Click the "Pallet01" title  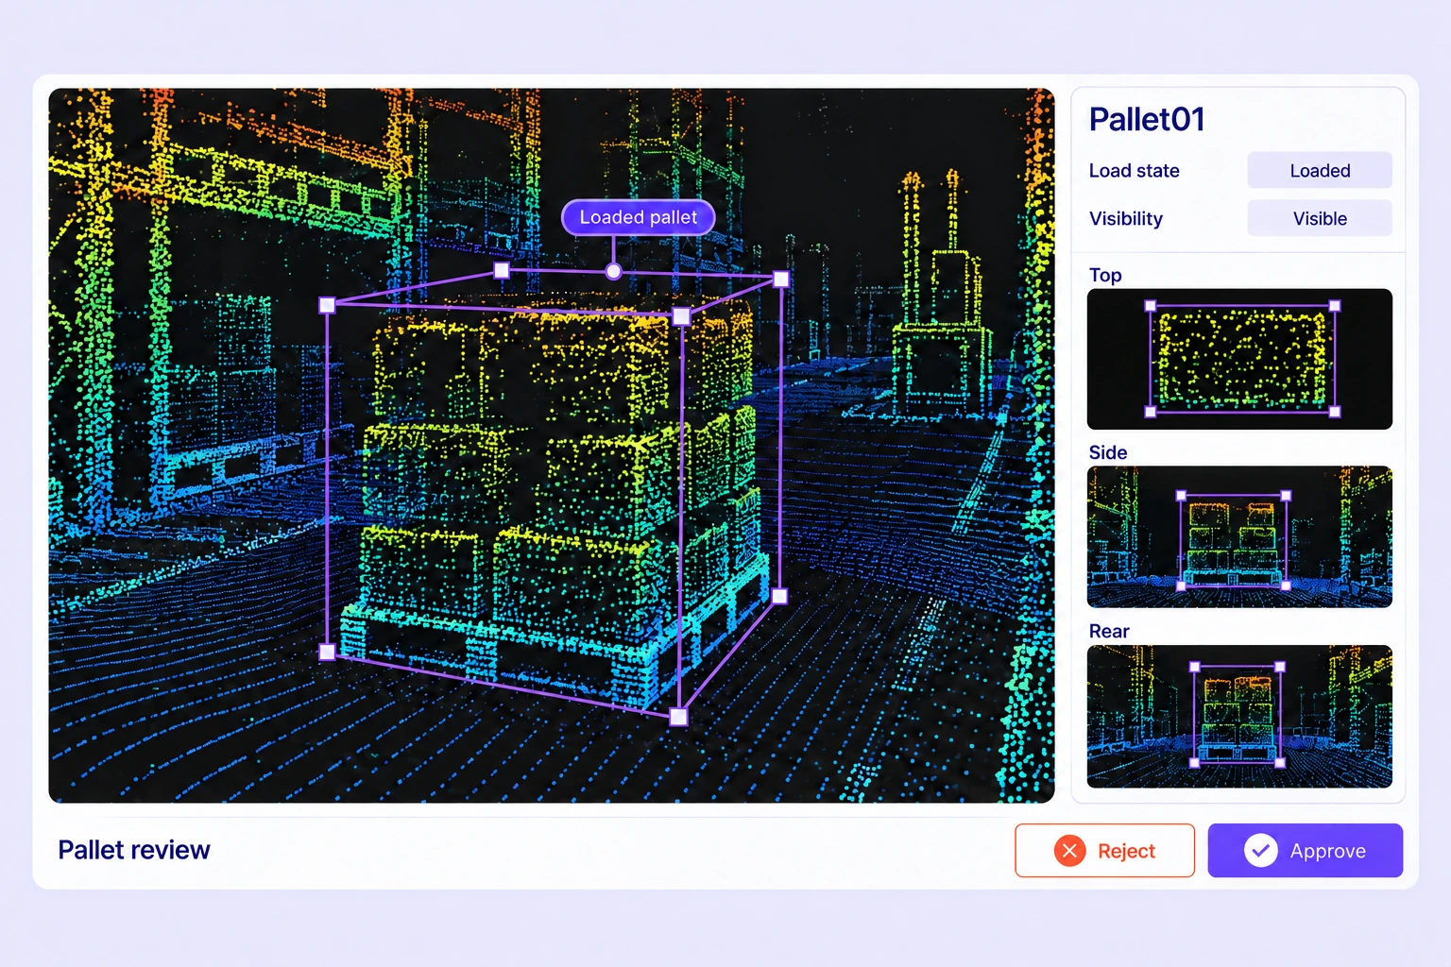(1147, 120)
